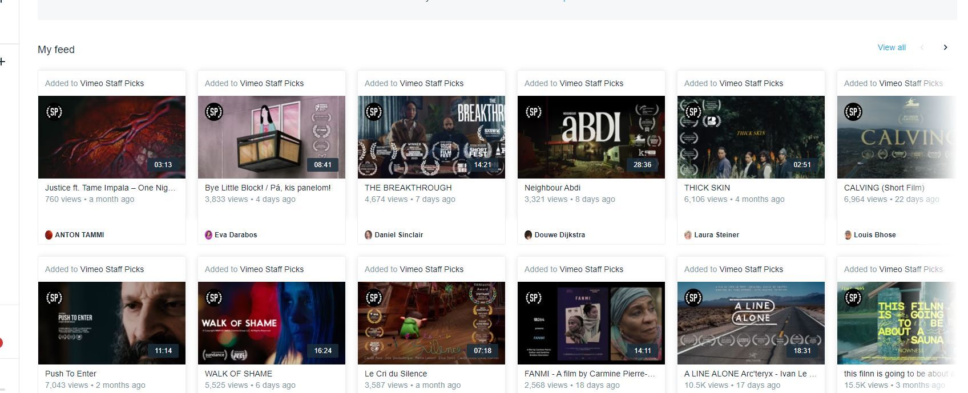Visit Daniel Sinclair's profile
Screen dimensions: 968x393
(x=399, y=235)
